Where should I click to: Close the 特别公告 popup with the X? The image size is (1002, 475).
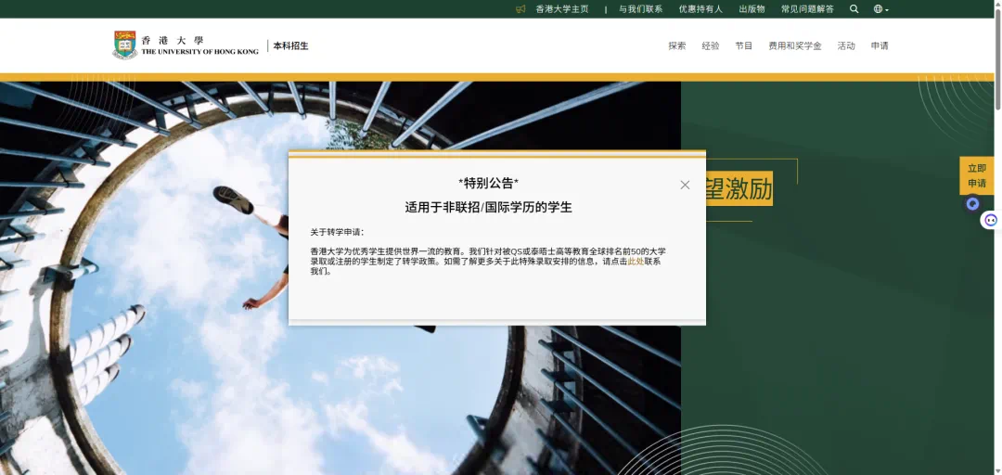(685, 185)
